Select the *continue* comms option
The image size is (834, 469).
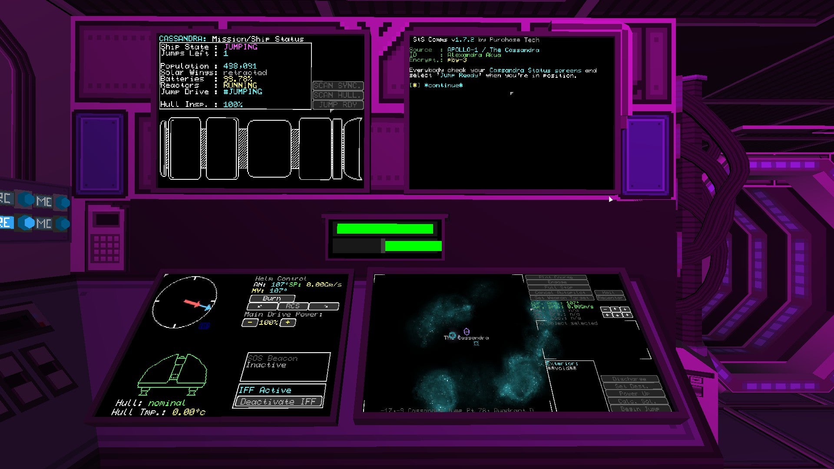pos(443,86)
